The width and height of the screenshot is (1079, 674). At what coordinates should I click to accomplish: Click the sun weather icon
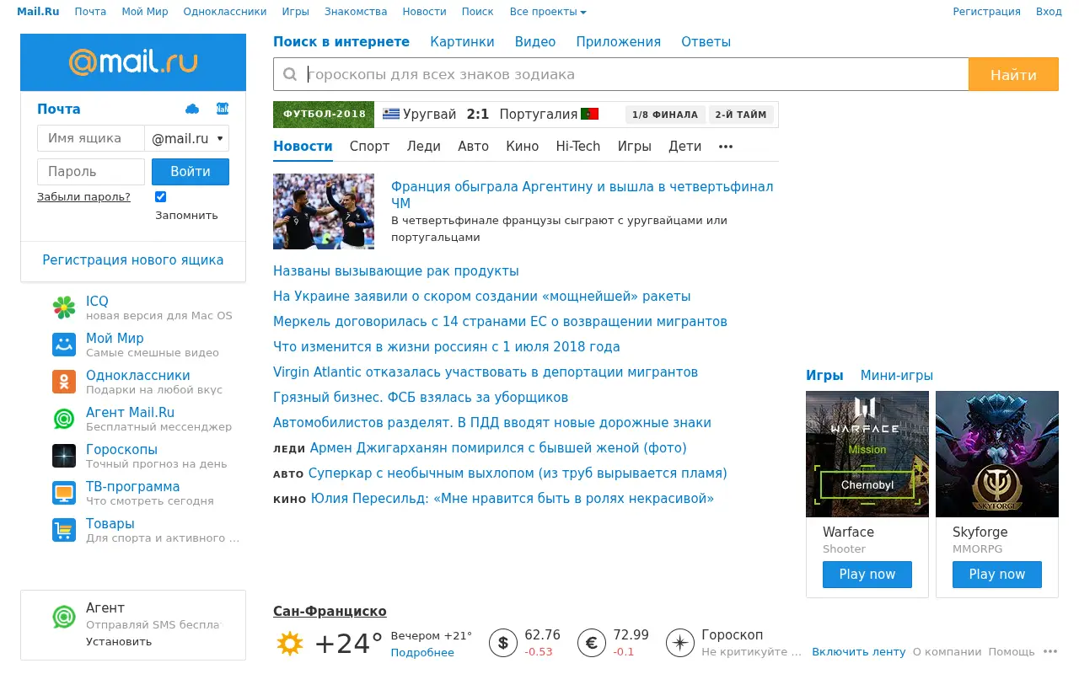pos(289,644)
